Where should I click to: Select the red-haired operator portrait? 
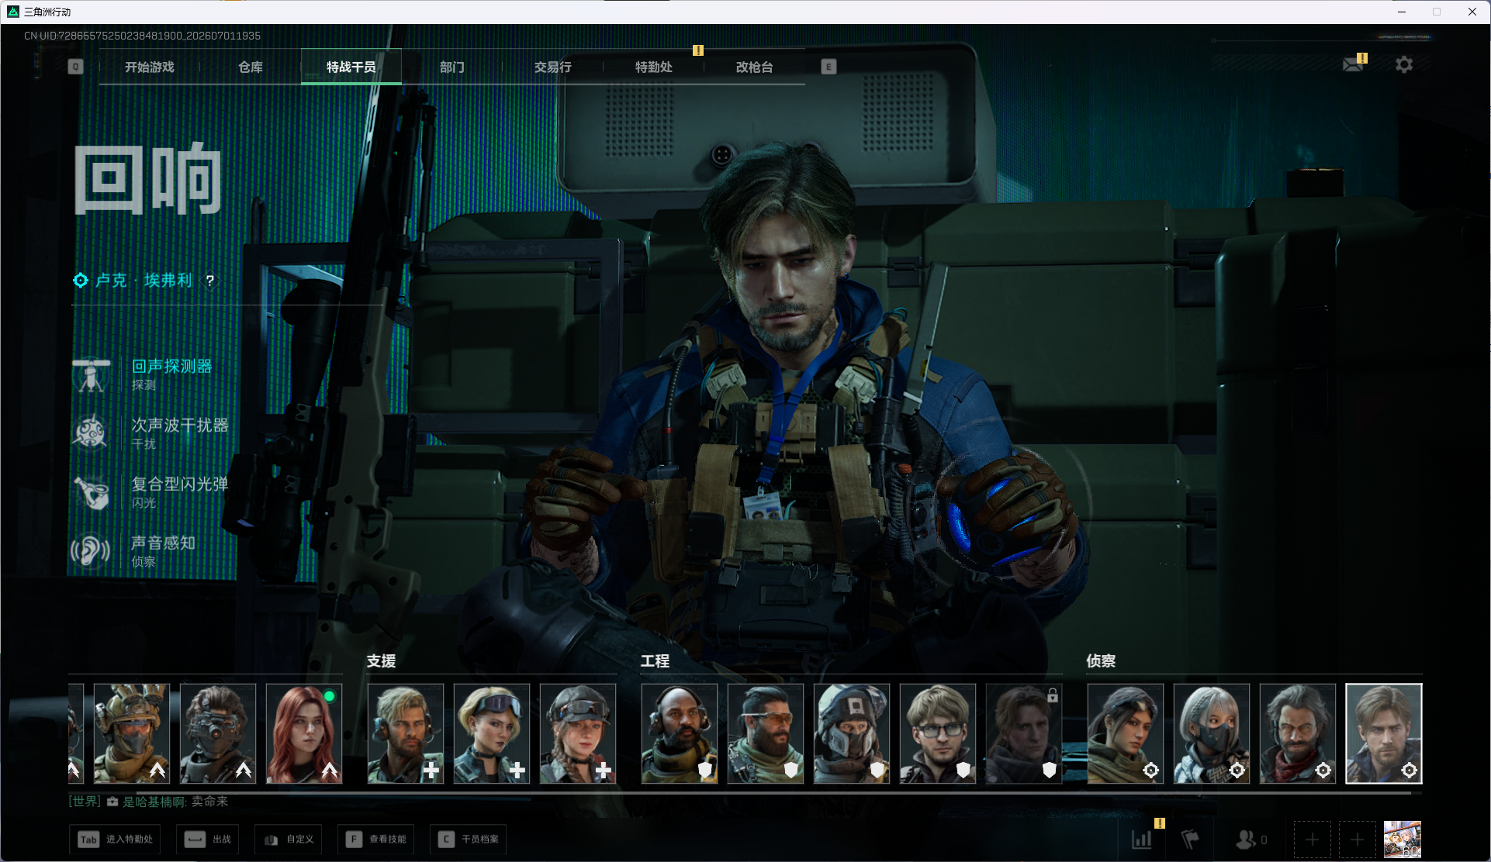coord(304,733)
